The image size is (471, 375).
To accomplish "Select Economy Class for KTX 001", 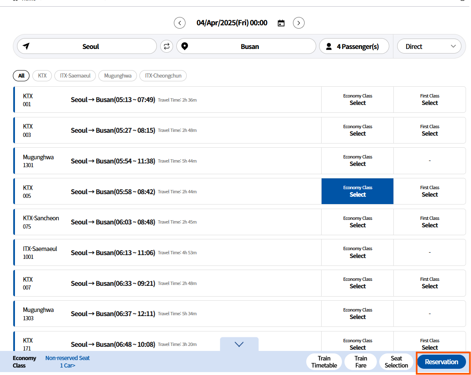I will point(357,100).
